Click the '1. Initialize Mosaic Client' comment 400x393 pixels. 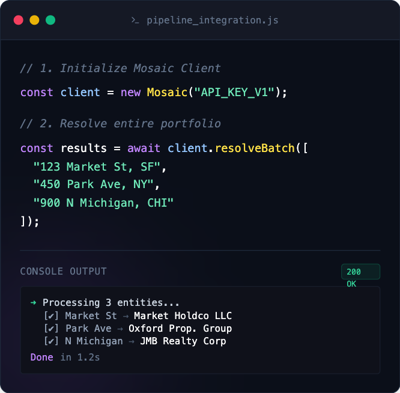pyautogui.click(x=120, y=69)
